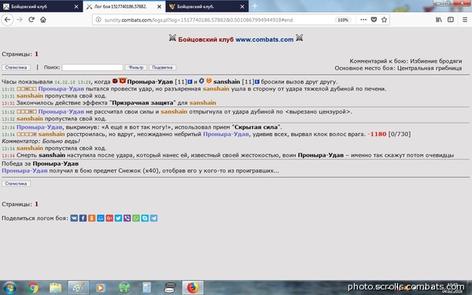Click the Подсветка button
472x295 pixels.
click(x=162, y=68)
